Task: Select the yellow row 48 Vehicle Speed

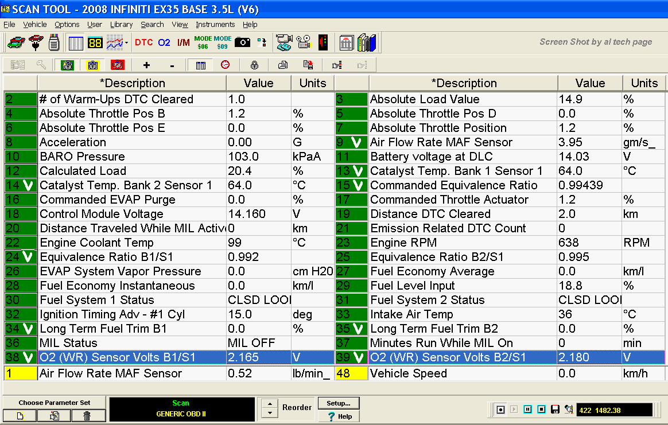Action: point(499,373)
